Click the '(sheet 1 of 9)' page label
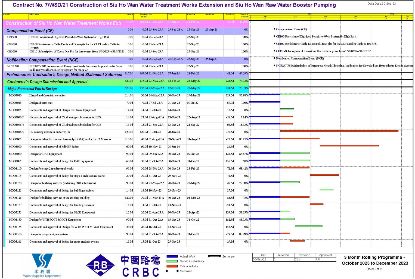The width and height of the screenshot is (415, 279). (374, 269)
